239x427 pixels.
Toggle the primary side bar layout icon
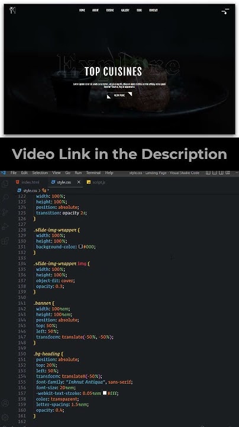pyautogui.click(x=208, y=173)
